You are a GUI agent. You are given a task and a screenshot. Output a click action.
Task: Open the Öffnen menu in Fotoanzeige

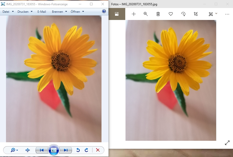[x=75, y=11]
